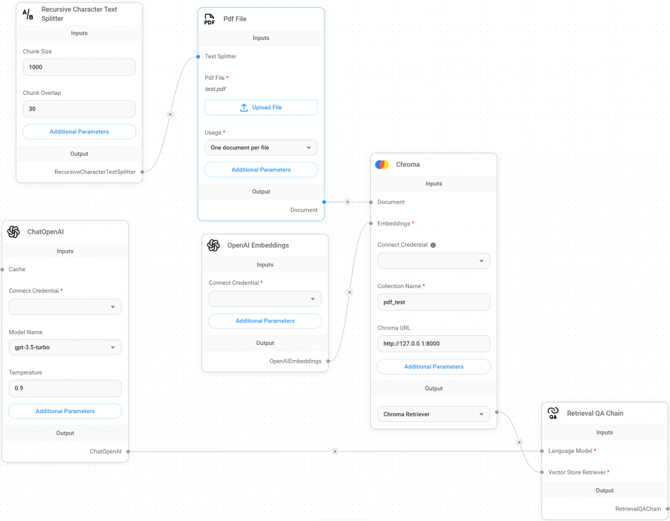Click the Text Splitter input handle on Pdf File
This screenshot has height=521, width=670.
point(198,56)
